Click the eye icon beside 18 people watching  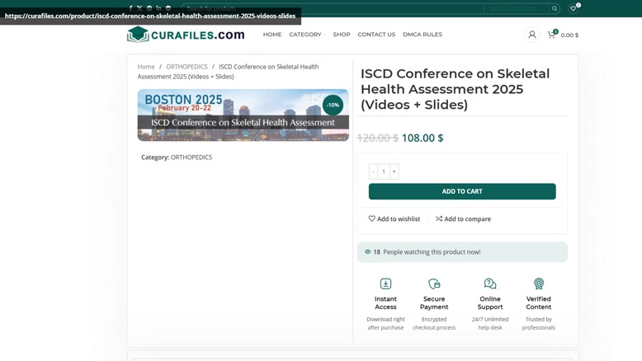(x=368, y=252)
